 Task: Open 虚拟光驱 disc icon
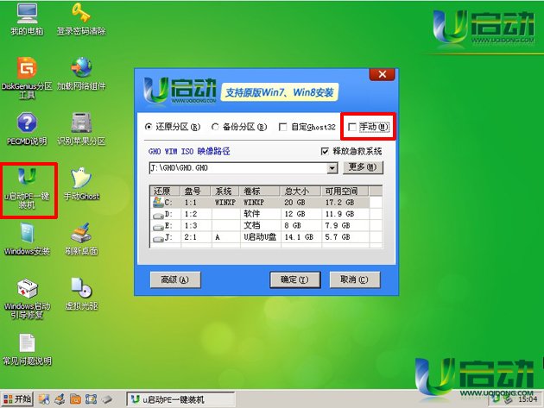coord(81,294)
